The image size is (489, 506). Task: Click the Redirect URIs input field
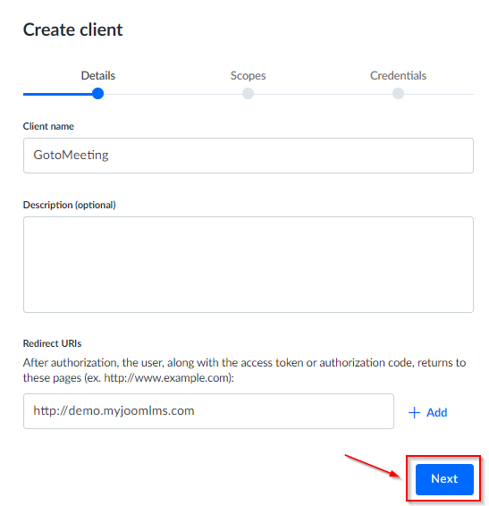pos(208,411)
